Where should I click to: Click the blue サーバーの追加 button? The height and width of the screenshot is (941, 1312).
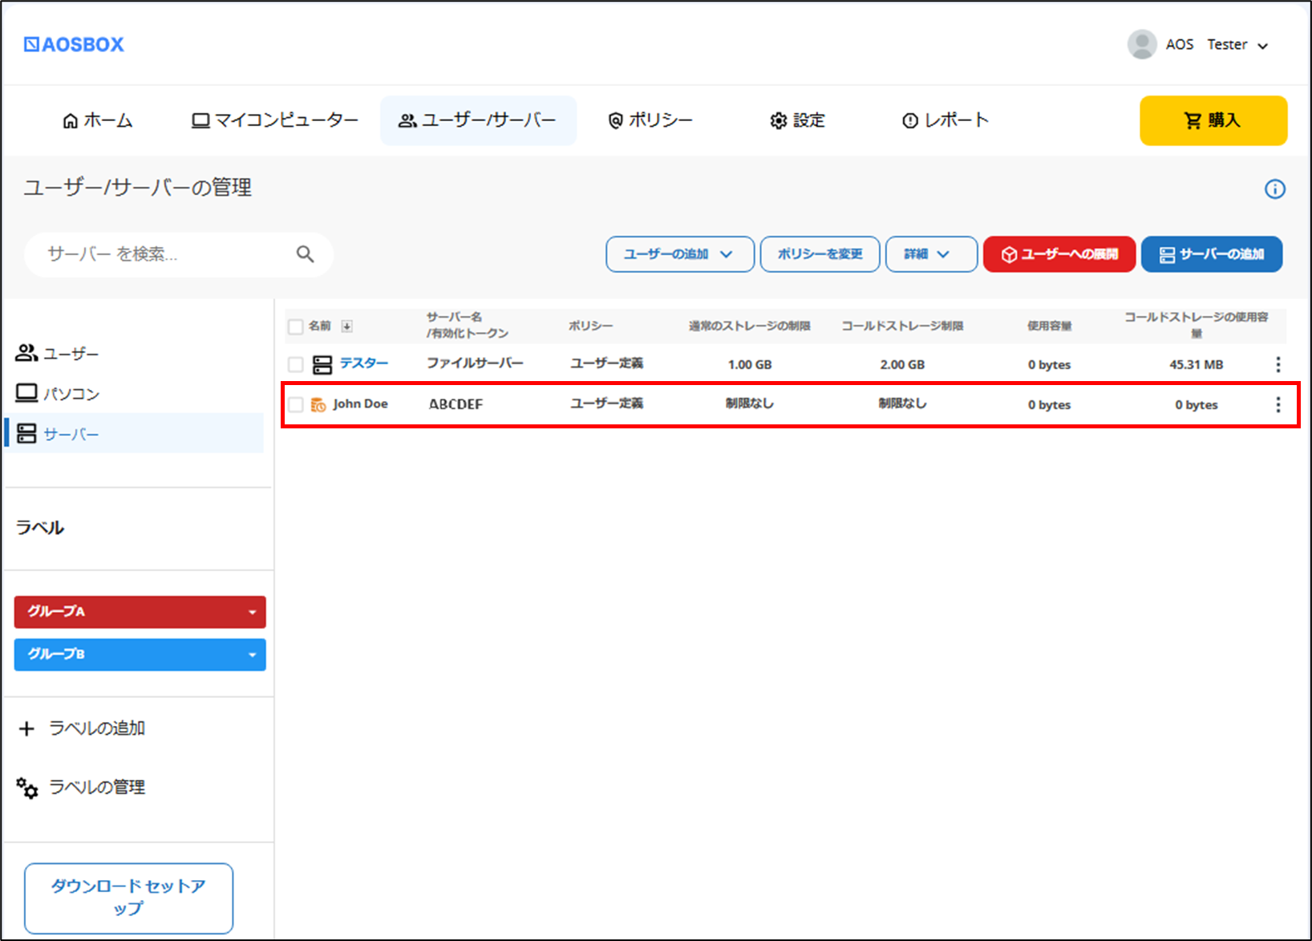tap(1211, 254)
